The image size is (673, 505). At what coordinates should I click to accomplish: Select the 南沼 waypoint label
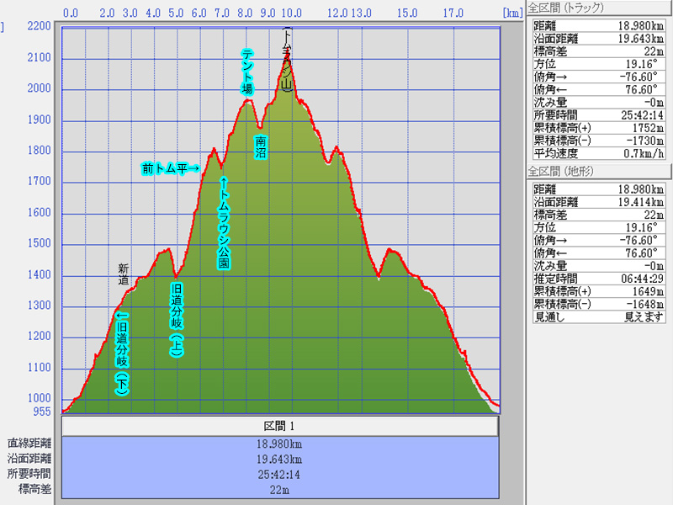[x=261, y=147]
